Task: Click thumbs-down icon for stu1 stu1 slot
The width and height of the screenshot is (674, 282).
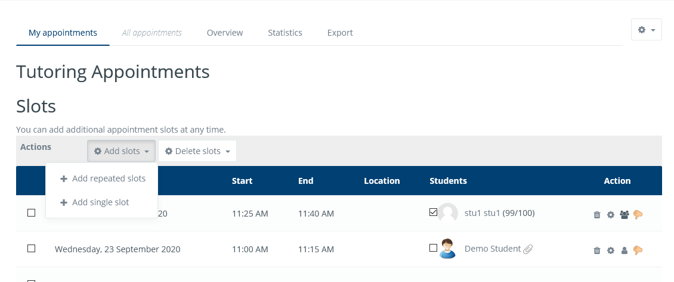Action: [638, 215]
